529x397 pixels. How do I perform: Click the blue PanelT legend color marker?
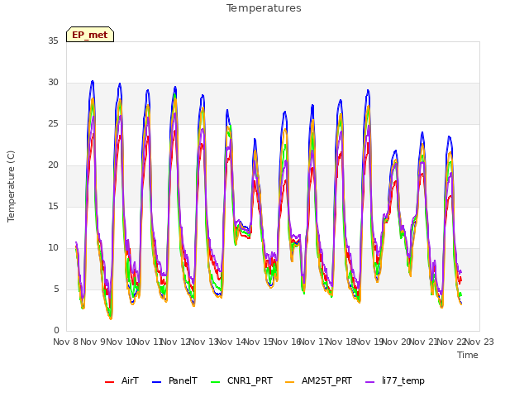tap(157, 382)
